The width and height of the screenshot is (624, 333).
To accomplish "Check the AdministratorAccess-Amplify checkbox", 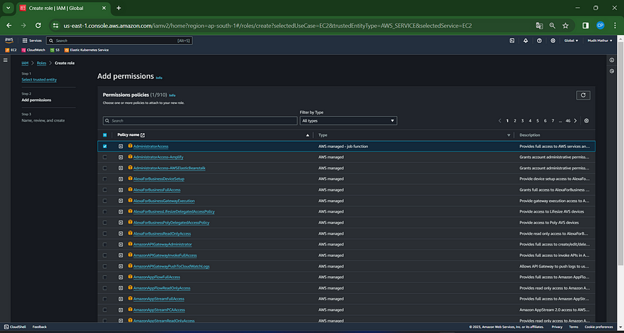I will pos(105,157).
